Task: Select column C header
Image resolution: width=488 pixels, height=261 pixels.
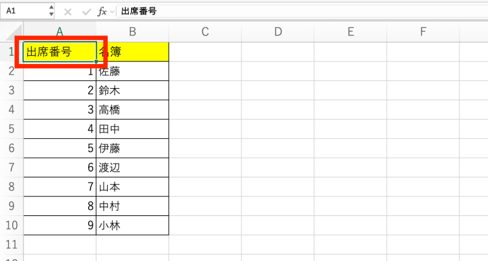Action: click(x=205, y=32)
